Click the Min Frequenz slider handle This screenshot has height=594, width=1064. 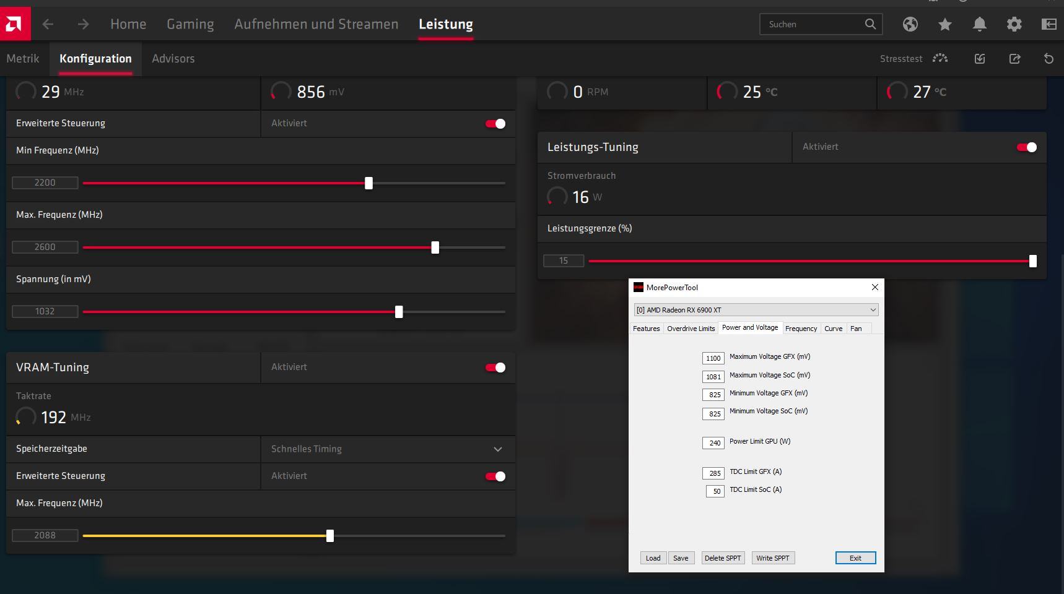368,183
